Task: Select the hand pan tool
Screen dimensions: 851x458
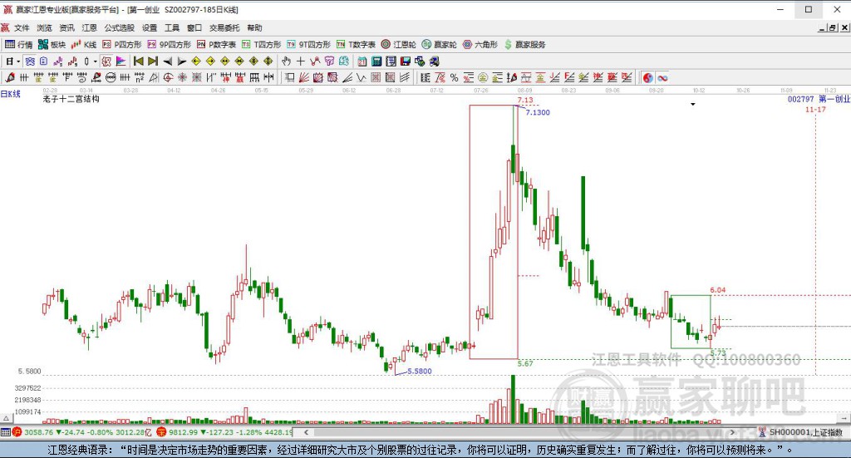Action: [286, 62]
